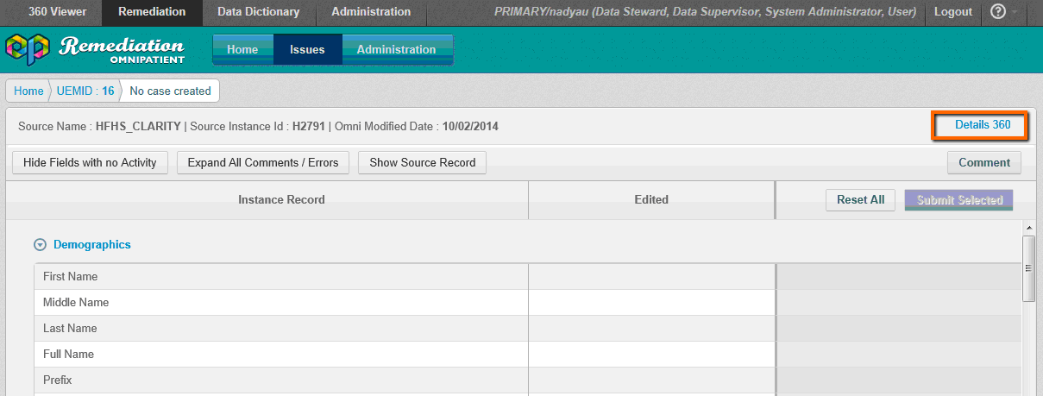Open the help question mark icon
The height and width of the screenshot is (396, 1043).
pos(998,12)
